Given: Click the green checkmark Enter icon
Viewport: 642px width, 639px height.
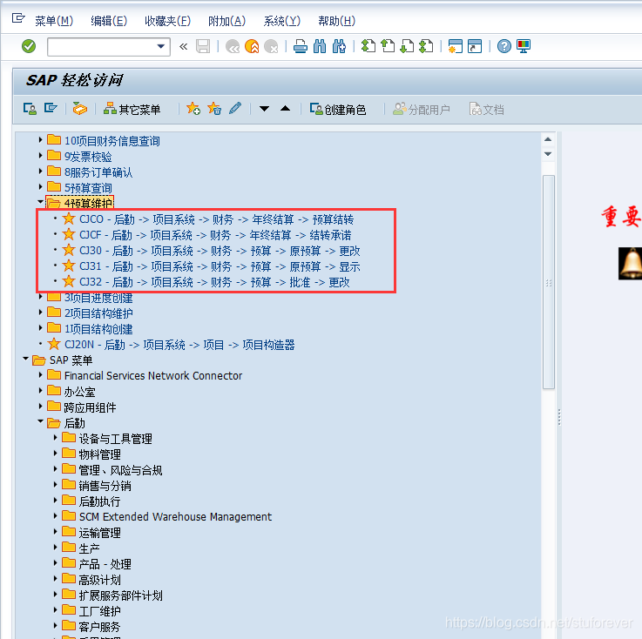Looking at the screenshot, I should tap(29, 46).
